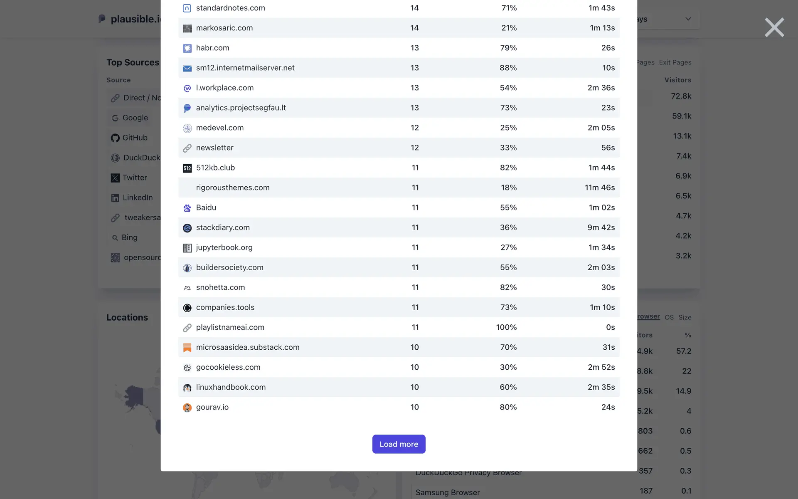Image resolution: width=798 pixels, height=499 pixels.
Task: Click the jupyterbook.org source link
Action: [224, 247]
